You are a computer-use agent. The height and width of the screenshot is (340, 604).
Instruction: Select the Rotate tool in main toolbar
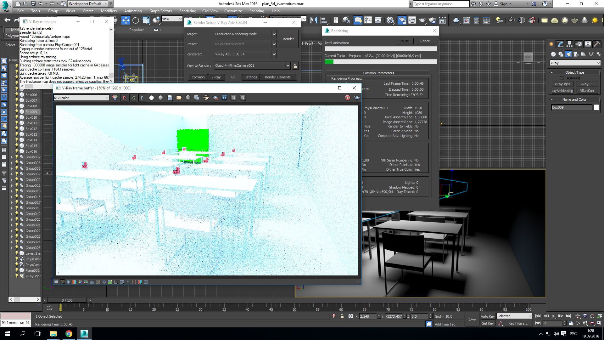(x=136, y=20)
